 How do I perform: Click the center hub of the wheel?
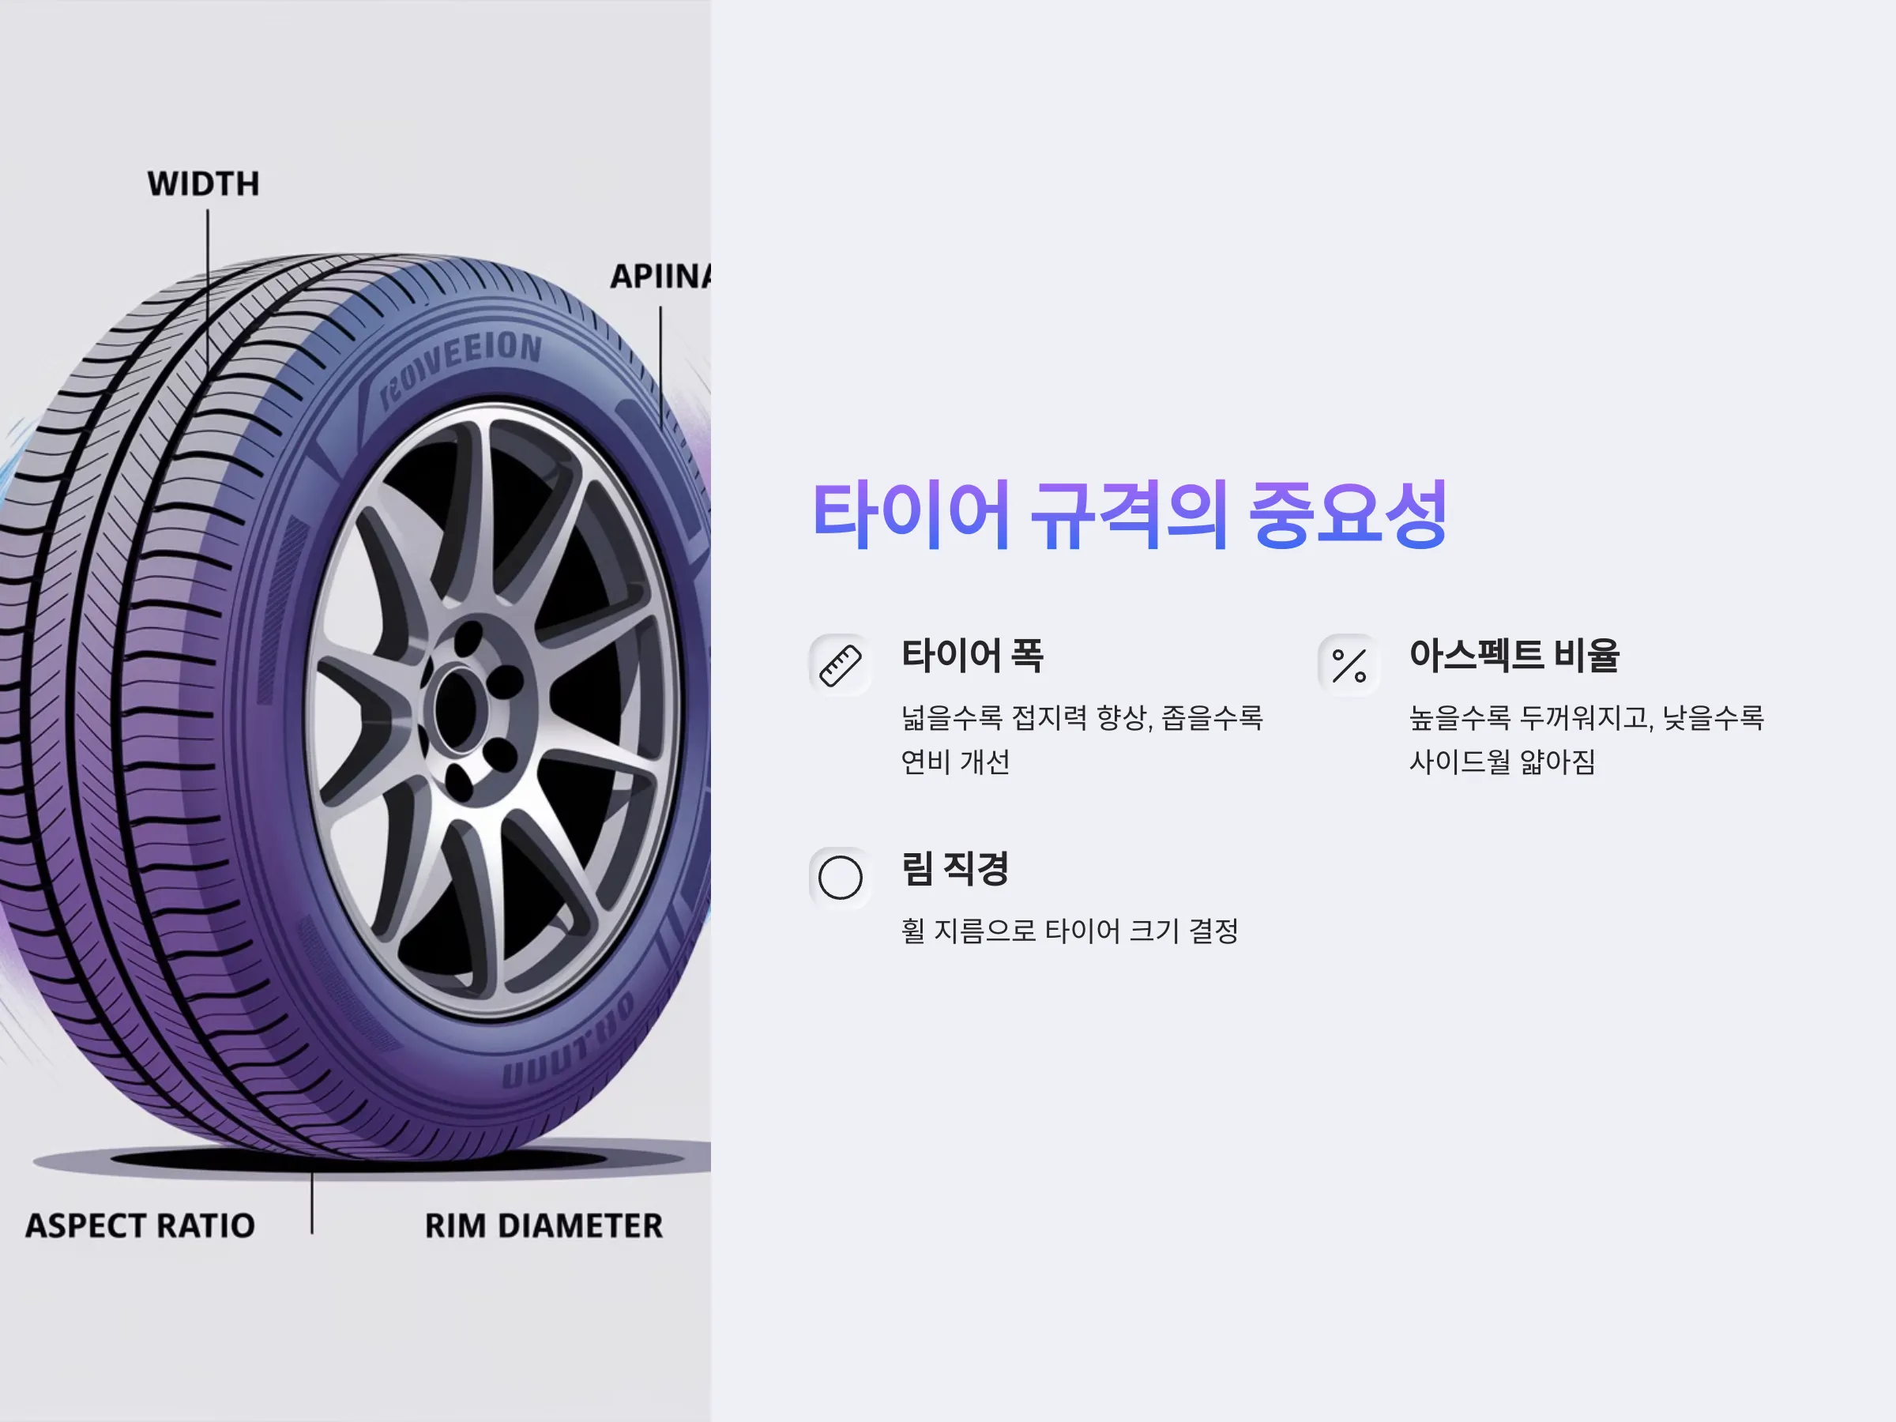click(467, 709)
